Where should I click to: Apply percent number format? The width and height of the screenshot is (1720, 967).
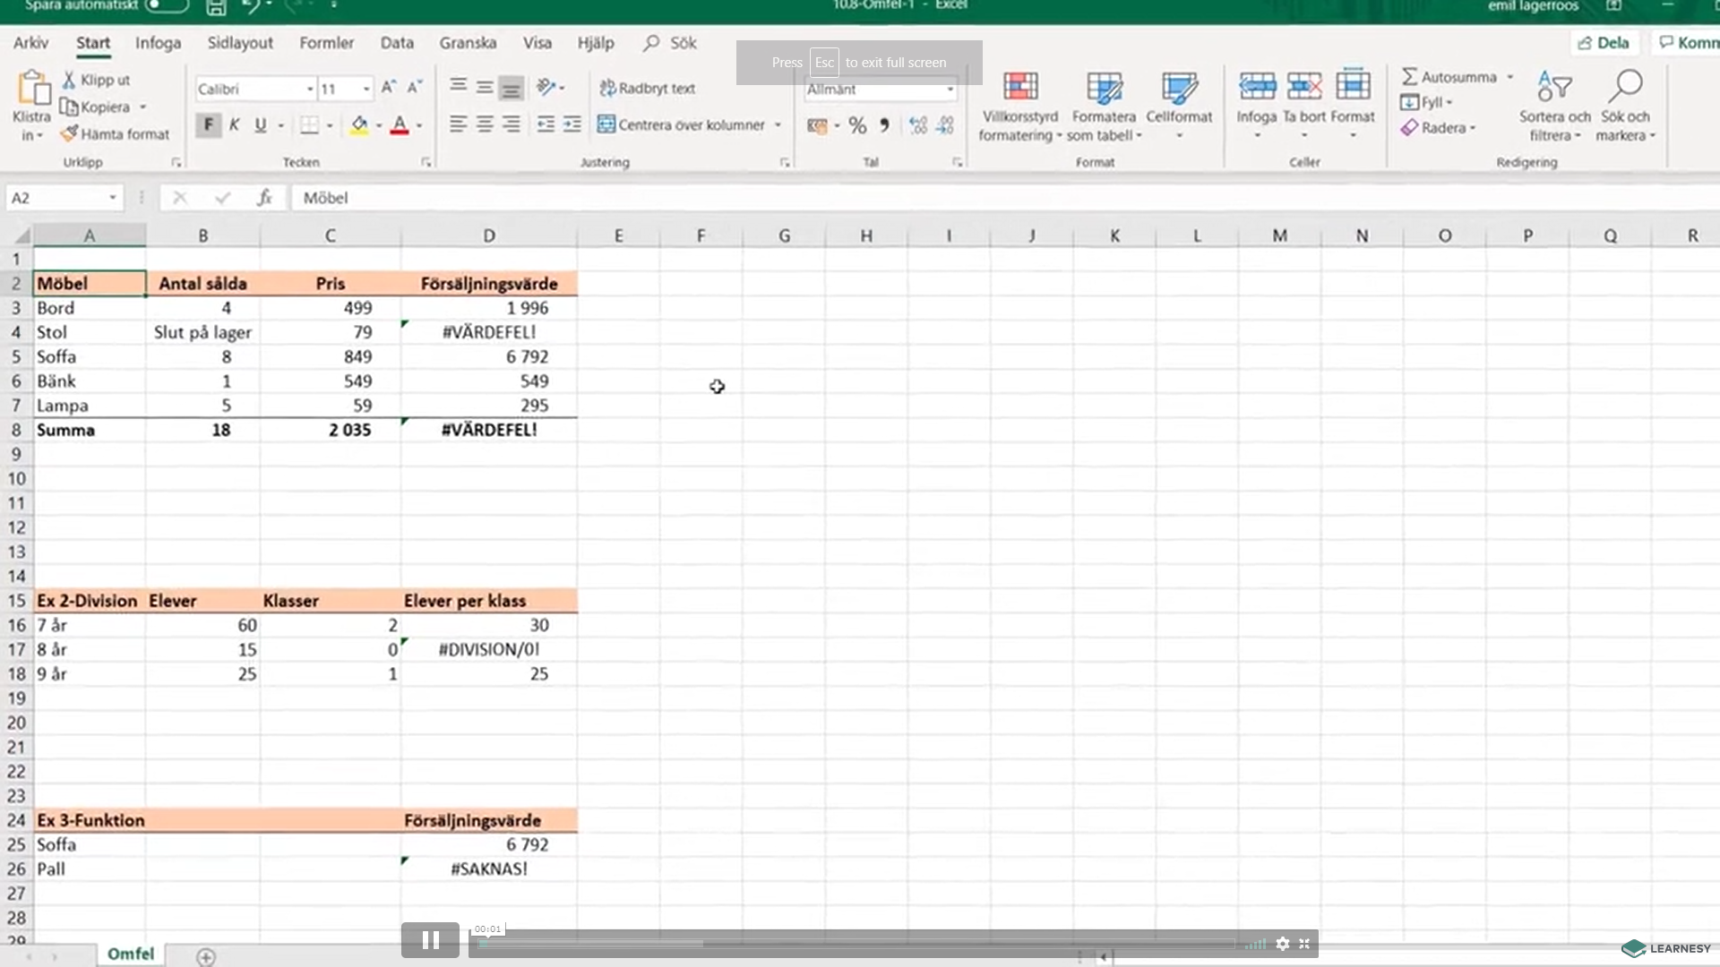coord(857,125)
